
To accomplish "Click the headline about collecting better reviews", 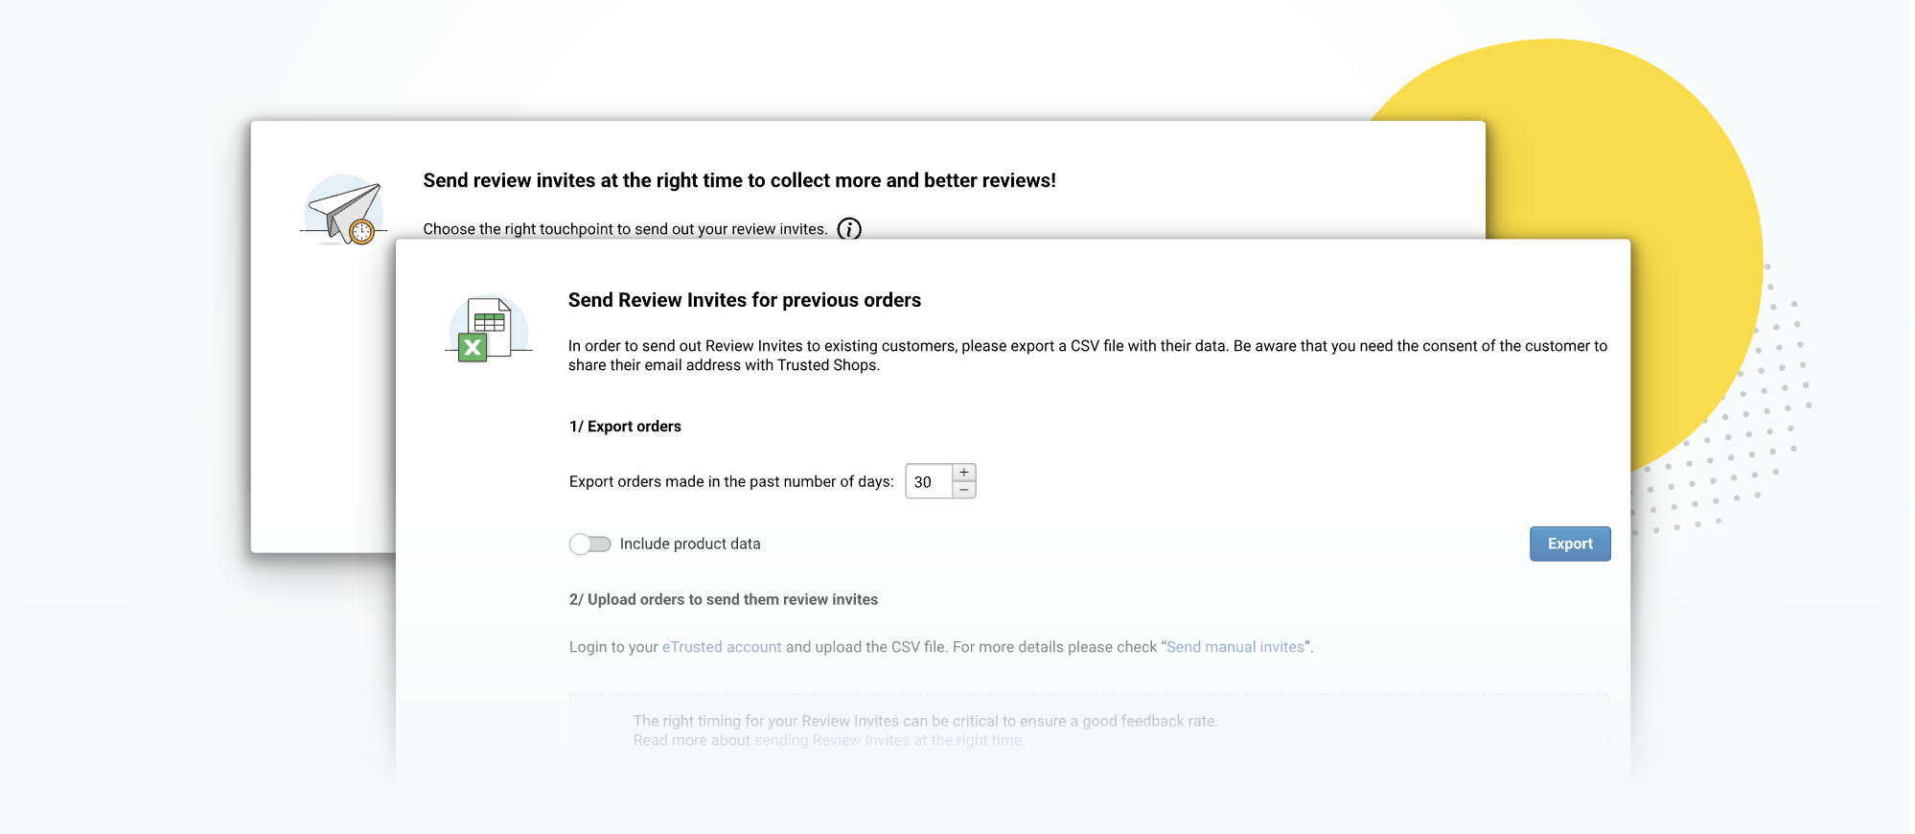I will pyautogui.click(x=740, y=180).
